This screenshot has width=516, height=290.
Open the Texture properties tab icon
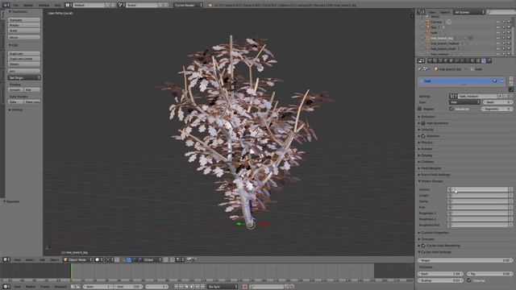click(478, 61)
